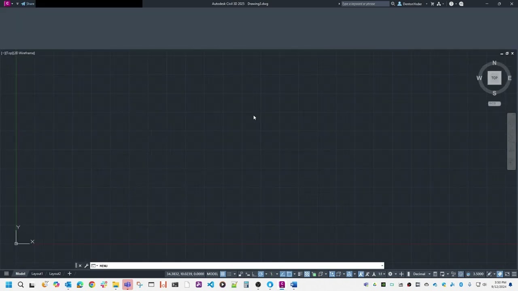Toggle polar tracking status icon

(261, 274)
